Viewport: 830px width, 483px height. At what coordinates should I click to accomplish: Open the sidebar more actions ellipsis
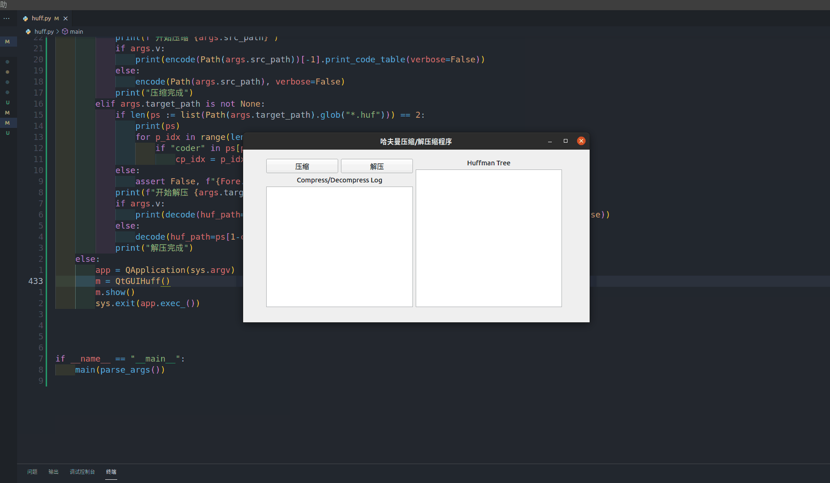coord(6,18)
